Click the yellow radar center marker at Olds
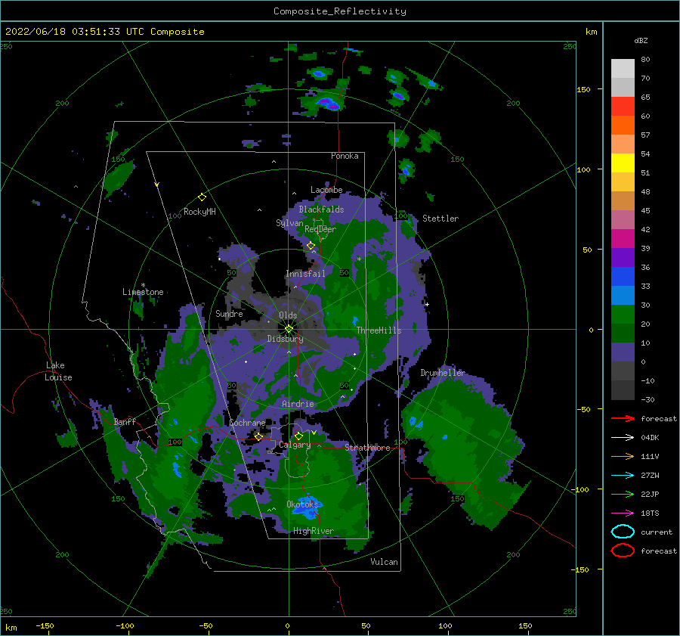Viewport: 680px width, 636px height. [289, 329]
